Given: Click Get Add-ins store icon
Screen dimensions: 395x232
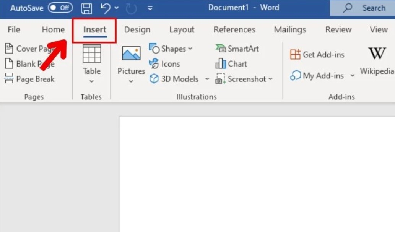Looking at the screenshot, I should coord(295,54).
